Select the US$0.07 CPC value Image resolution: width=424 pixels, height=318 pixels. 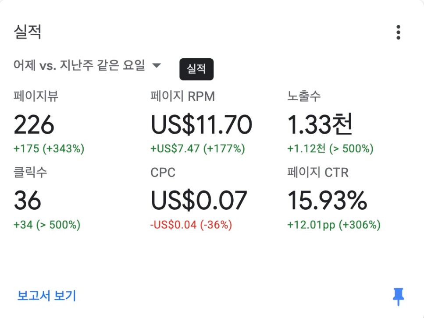[x=199, y=201]
